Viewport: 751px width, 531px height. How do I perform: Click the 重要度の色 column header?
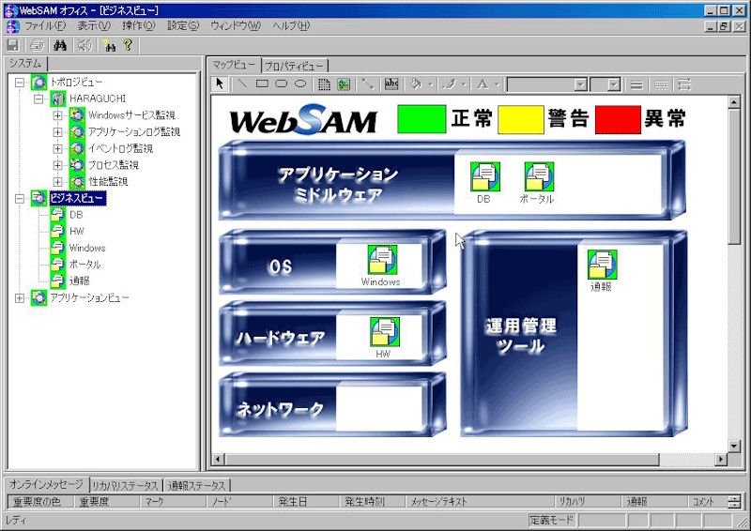click(x=39, y=501)
